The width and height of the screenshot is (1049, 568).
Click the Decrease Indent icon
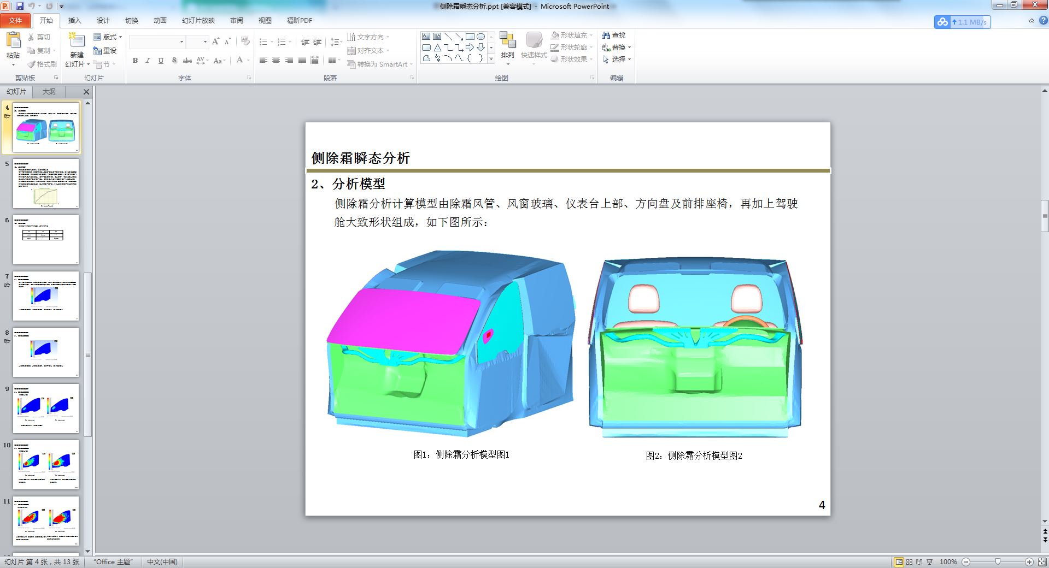click(305, 42)
